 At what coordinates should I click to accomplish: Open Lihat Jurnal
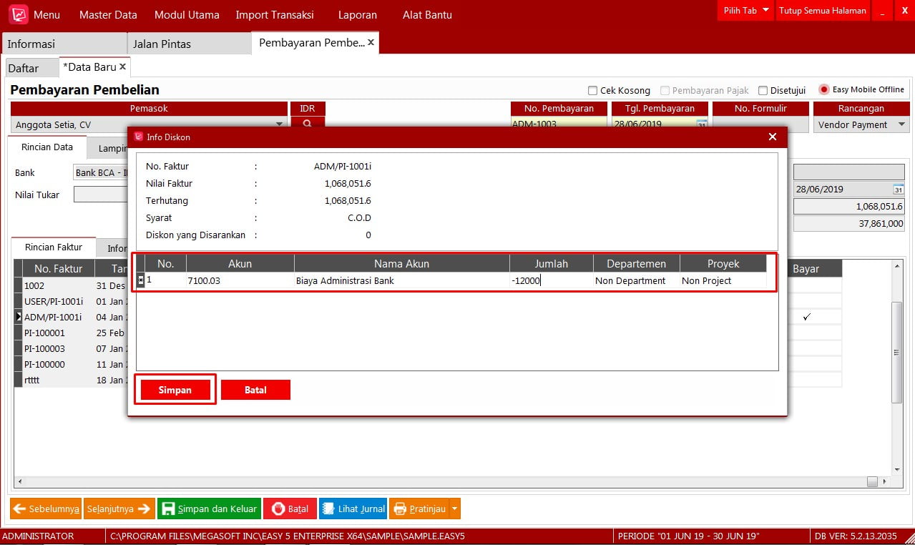click(353, 509)
